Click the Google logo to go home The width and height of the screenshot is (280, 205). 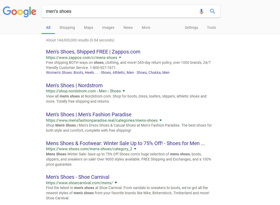pos(20,12)
